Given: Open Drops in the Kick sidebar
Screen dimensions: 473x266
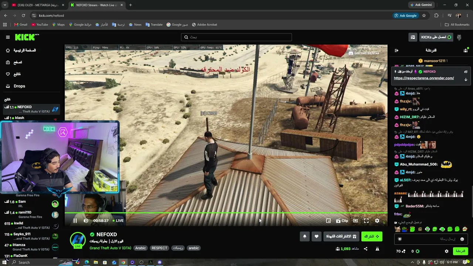Looking at the screenshot, I should (15, 86).
